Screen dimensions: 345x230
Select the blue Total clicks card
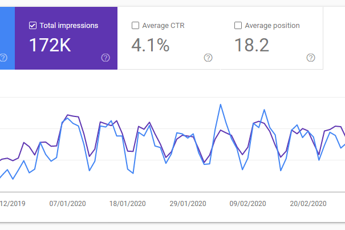pos(7,38)
